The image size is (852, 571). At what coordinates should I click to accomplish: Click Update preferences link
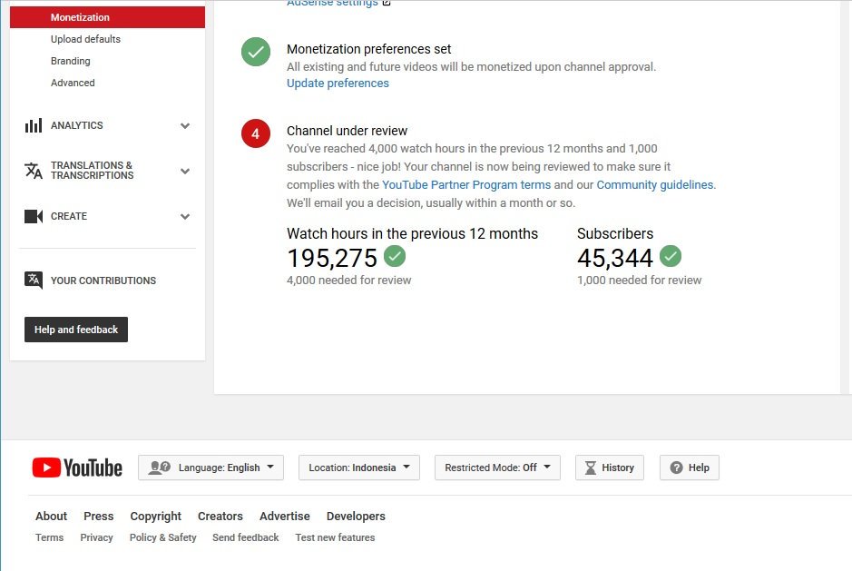[x=338, y=84]
